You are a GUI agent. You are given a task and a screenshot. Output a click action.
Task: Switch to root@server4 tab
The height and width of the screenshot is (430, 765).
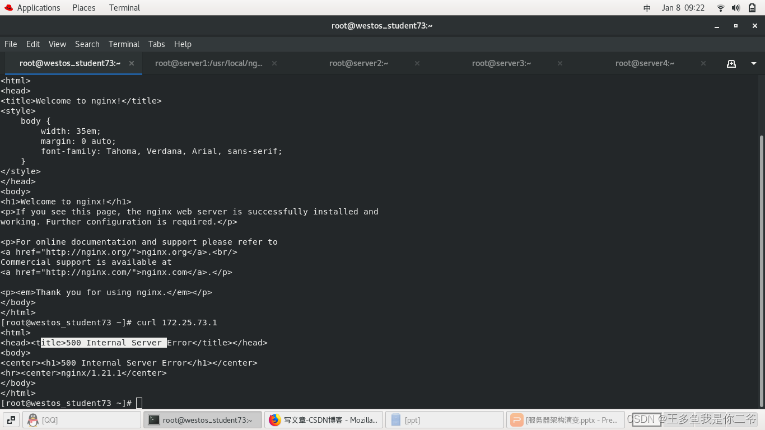[x=645, y=63]
